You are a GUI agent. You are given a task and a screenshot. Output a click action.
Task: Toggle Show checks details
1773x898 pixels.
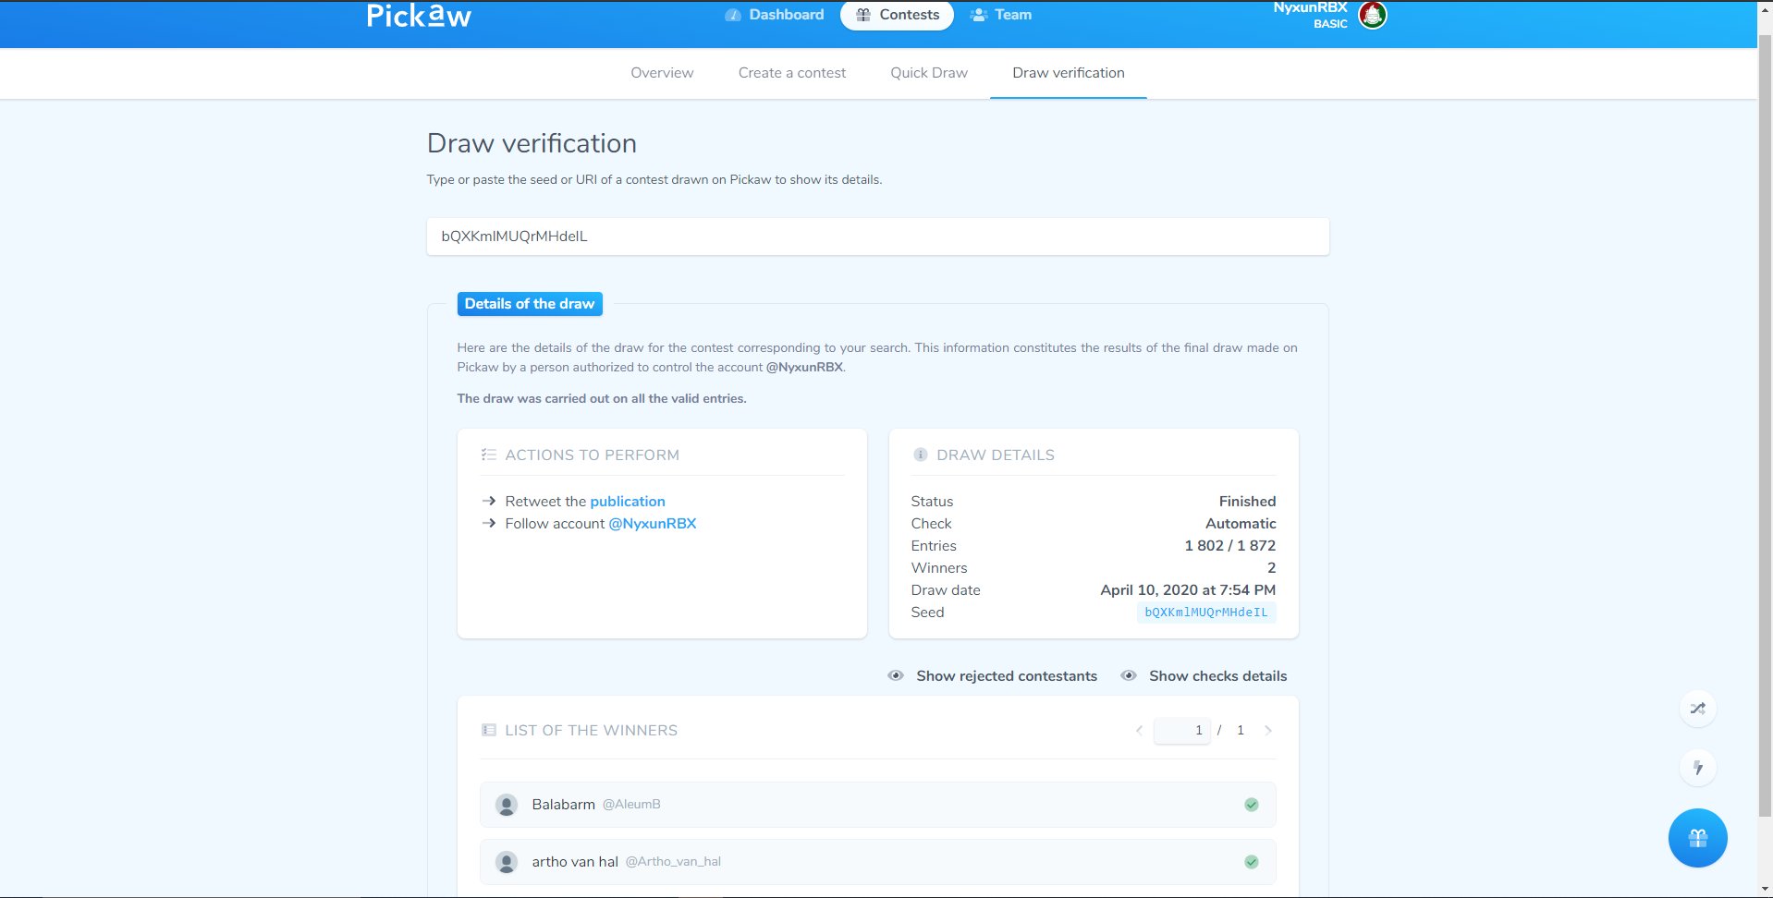1204,676
